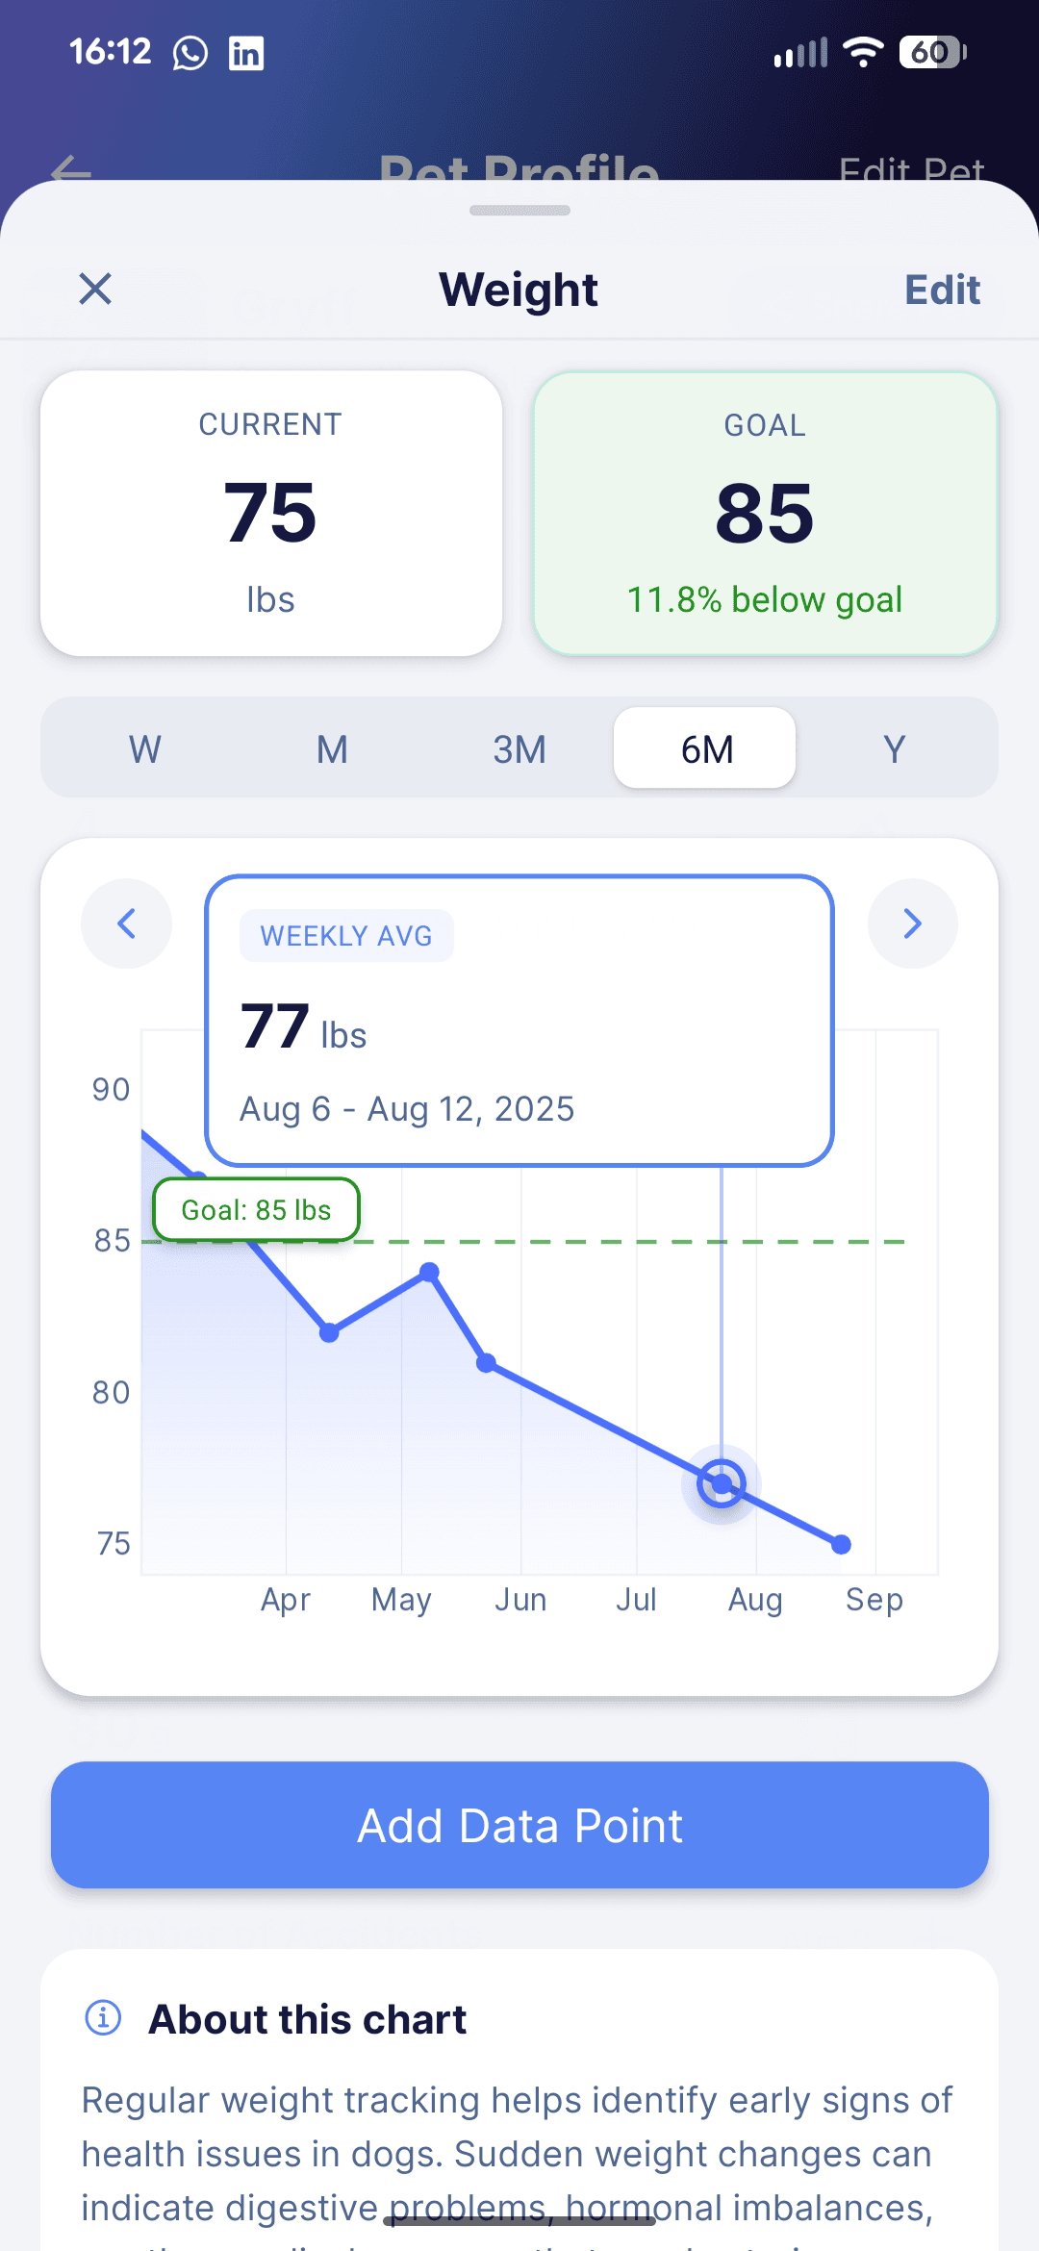Tap the info icon beside About this chart

(104, 2017)
